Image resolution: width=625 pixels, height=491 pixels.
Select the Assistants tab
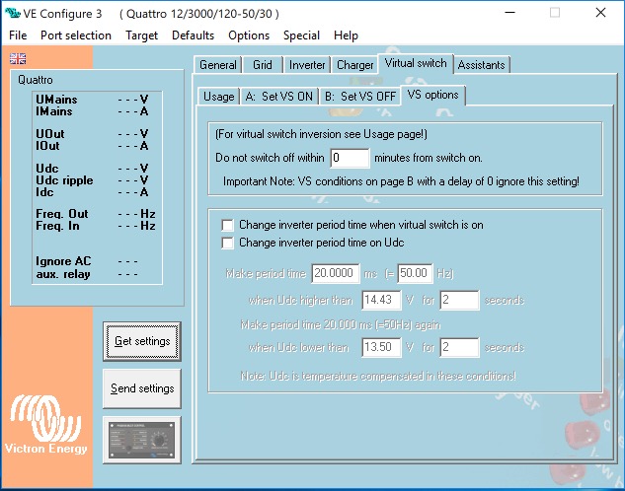point(482,65)
